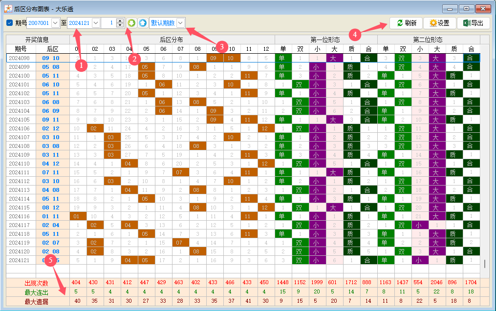496x311 pixels.
Task: Click the 12 column header in 后区分布
Action: point(266,49)
